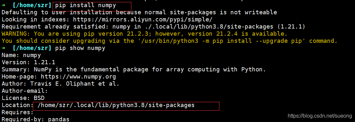Click the yellow WARNING pip version line
This screenshot has height=122, width=355.
coord(144,34)
